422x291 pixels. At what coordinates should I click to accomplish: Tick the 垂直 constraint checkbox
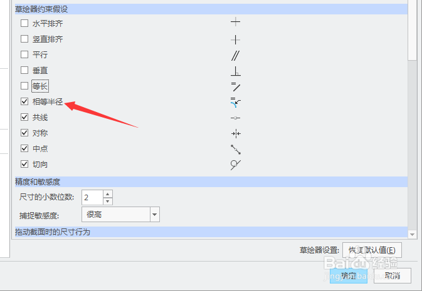24,70
